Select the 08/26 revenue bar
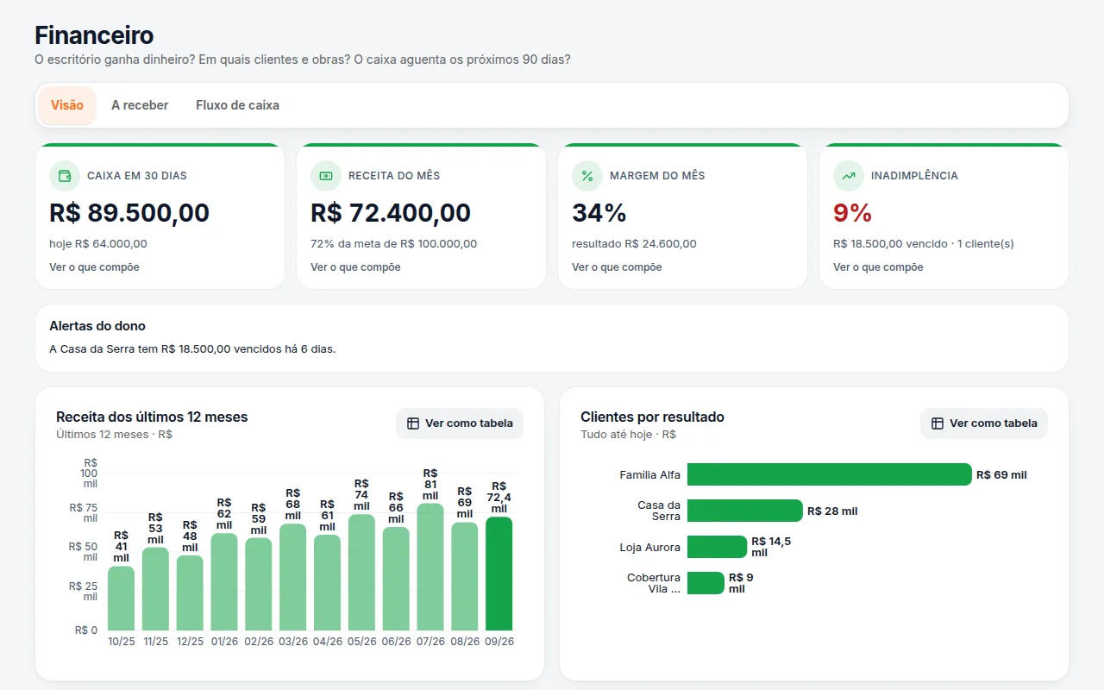The height and width of the screenshot is (690, 1104). click(465, 576)
